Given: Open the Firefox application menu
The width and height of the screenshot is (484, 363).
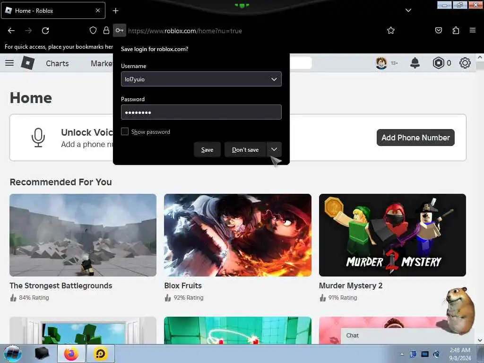Looking at the screenshot, I should click(472, 30).
